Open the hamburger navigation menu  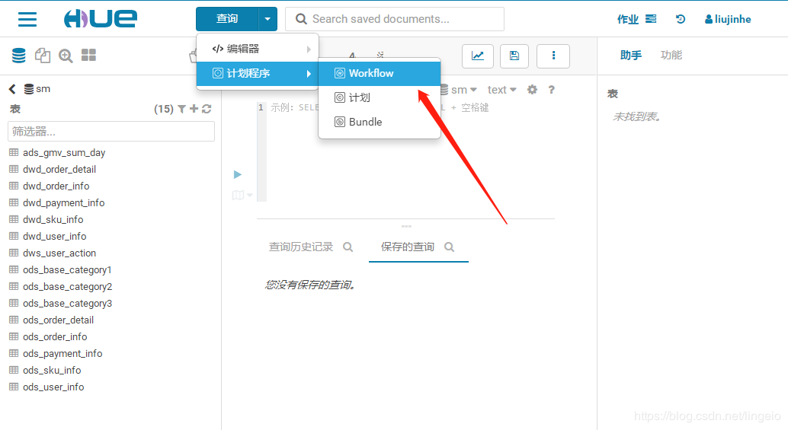click(x=27, y=19)
